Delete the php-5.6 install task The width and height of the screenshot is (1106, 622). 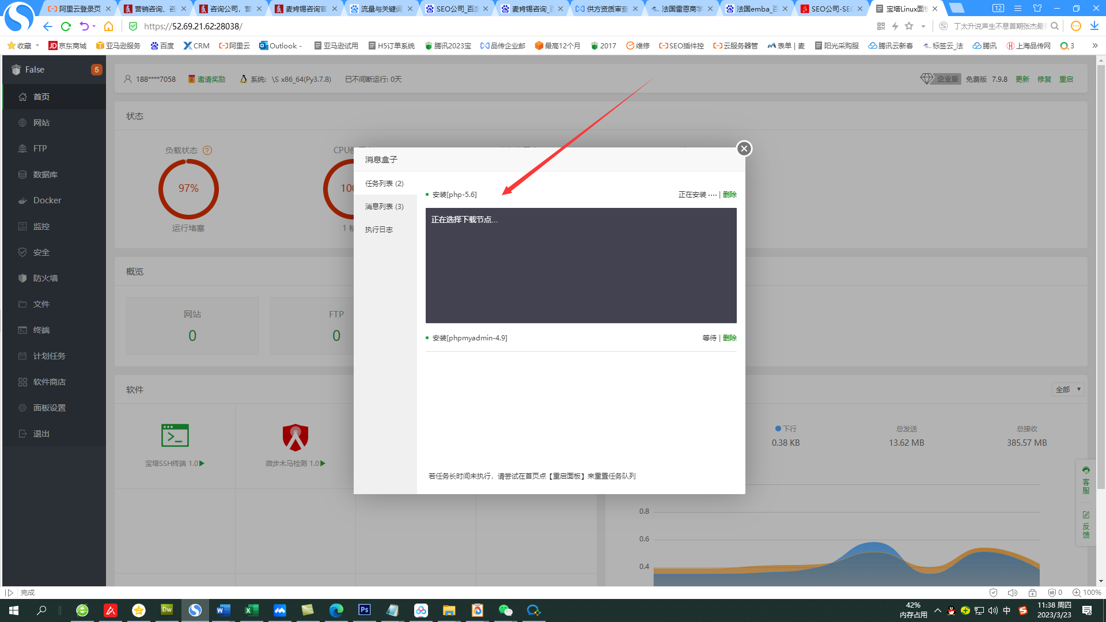[729, 195]
